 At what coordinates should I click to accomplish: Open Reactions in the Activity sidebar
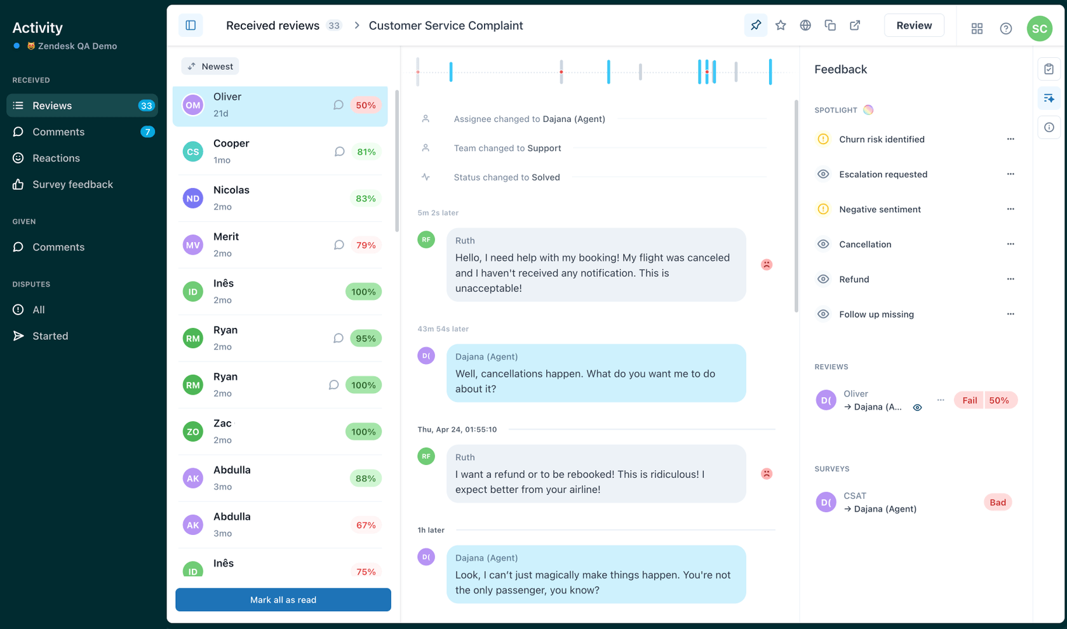(x=56, y=158)
